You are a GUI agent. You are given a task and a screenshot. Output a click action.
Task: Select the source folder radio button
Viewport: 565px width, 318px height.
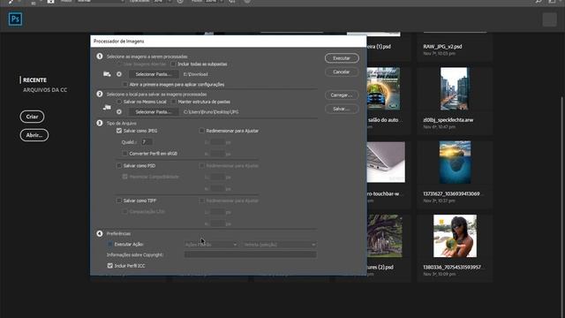119,74
